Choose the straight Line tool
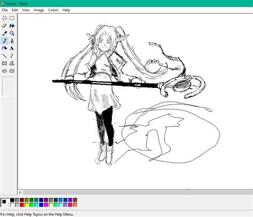This screenshot has height=217, width=253. tap(4, 56)
